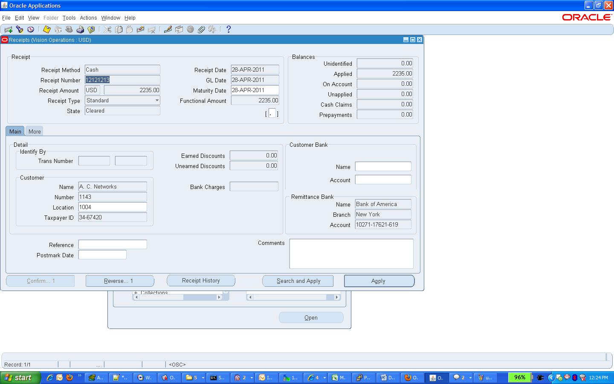Click the Paste clipboard toolbar icon
This screenshot has width=614, height=384.
(x=129, y=29)
